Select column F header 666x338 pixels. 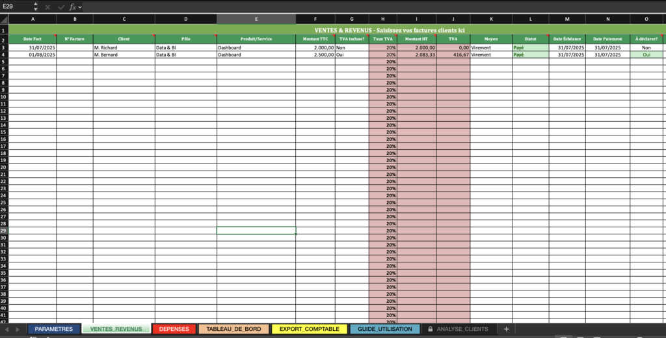click(x=315, y=20)
